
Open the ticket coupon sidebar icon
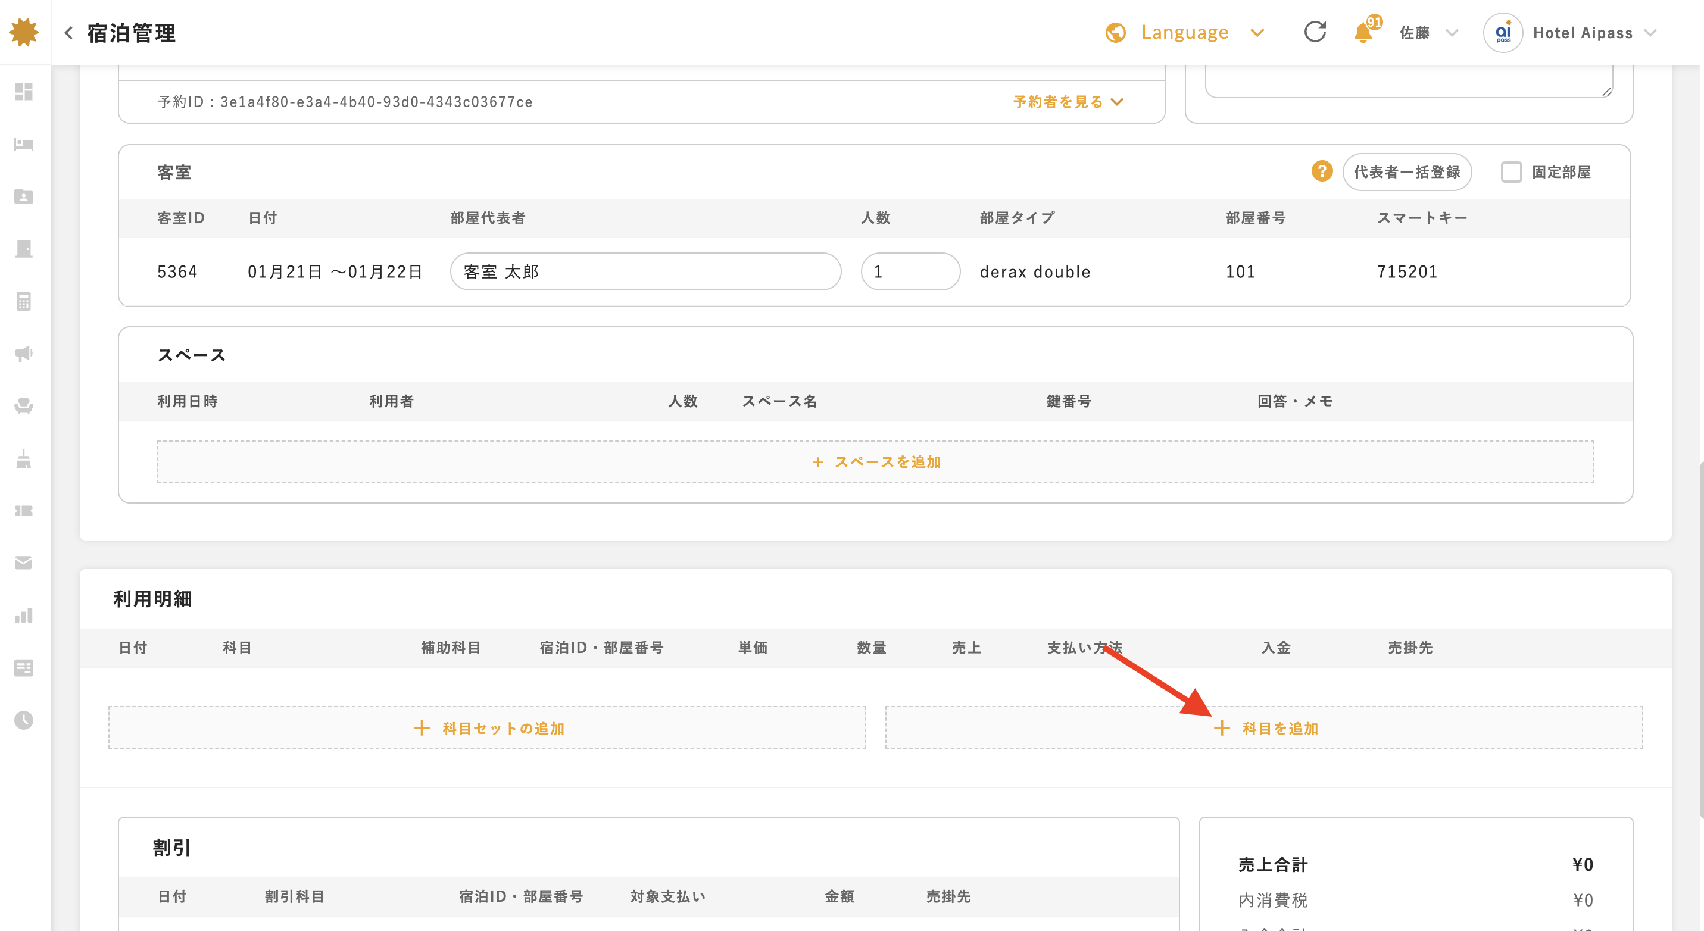(24, 511)
